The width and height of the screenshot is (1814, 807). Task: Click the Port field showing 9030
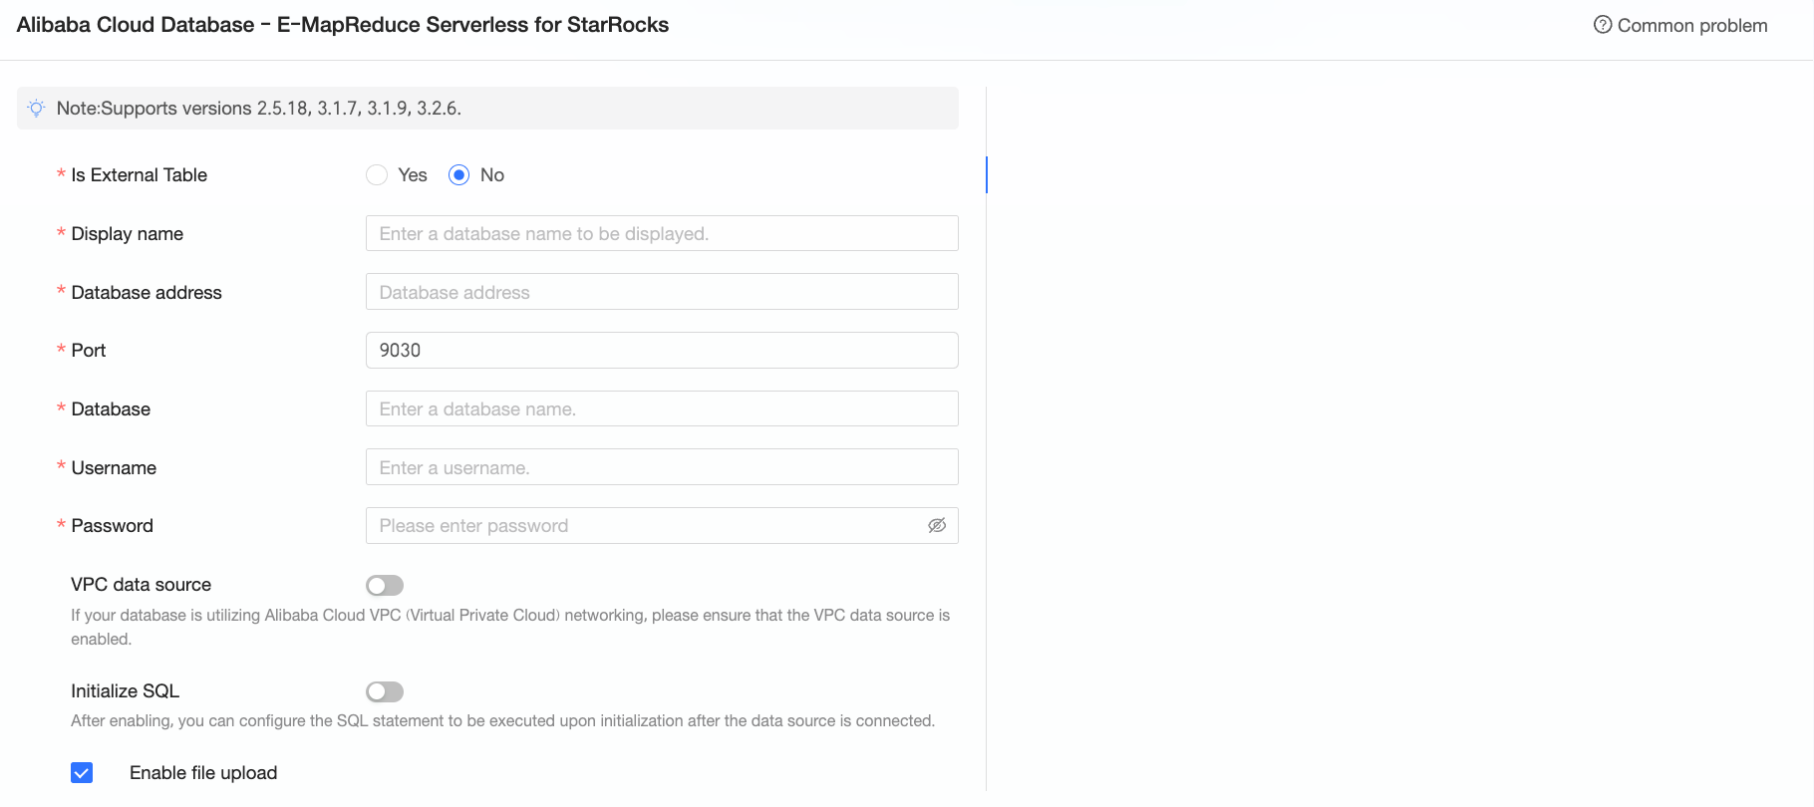pos(662,350)
